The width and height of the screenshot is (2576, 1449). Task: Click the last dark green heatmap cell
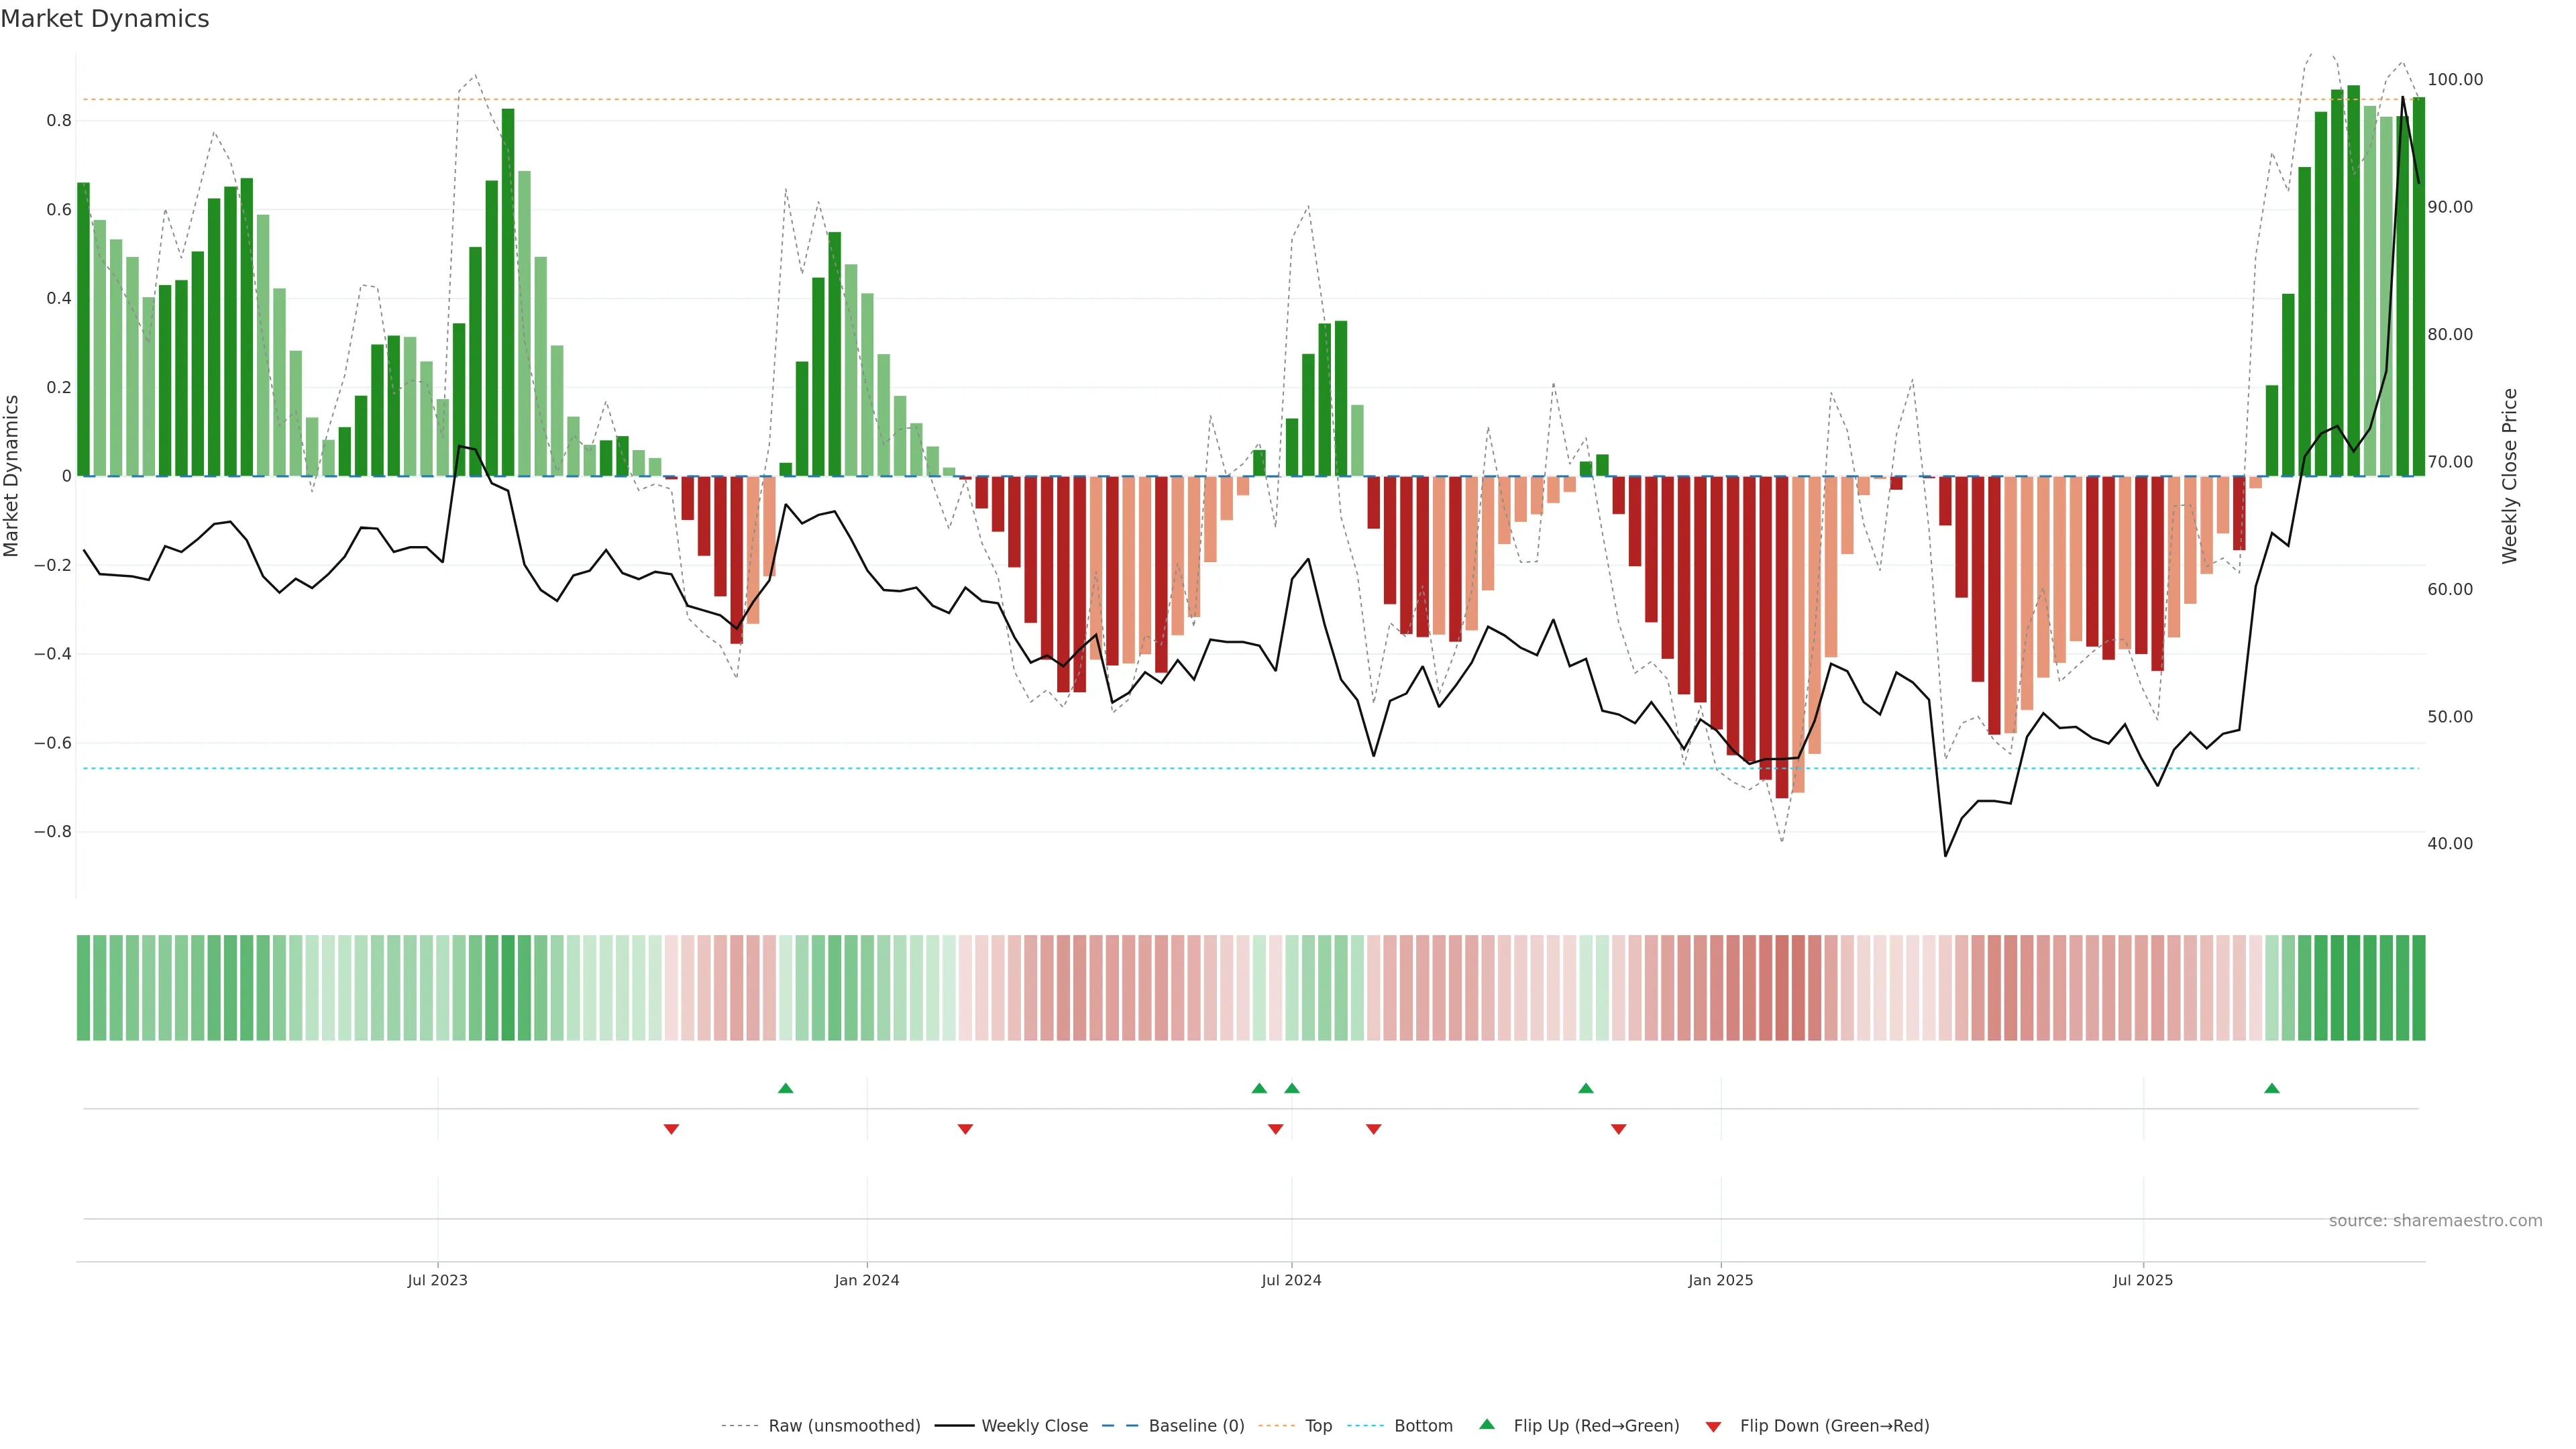pos(2418,987)
